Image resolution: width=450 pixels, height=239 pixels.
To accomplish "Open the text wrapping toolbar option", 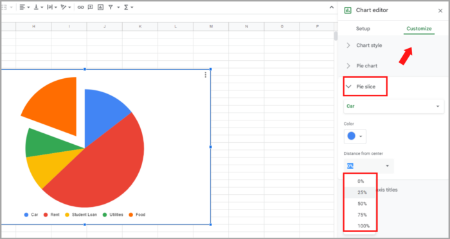I will point(51,8).
